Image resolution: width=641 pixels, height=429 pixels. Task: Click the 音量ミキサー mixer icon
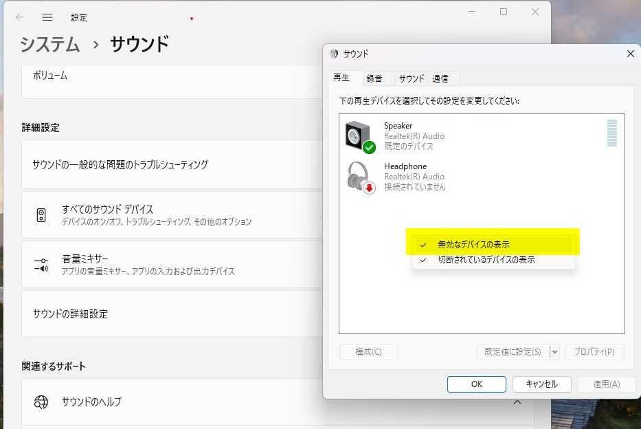tap(41, 265)
